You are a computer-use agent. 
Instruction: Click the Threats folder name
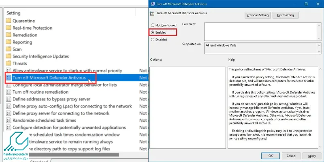point(20,64)
